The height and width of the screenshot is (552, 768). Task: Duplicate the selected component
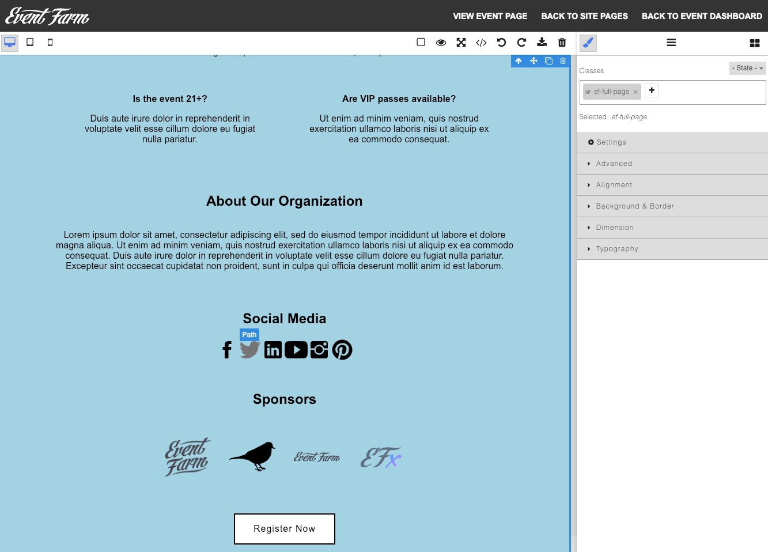pyautogui.click(x=549, y=61)
